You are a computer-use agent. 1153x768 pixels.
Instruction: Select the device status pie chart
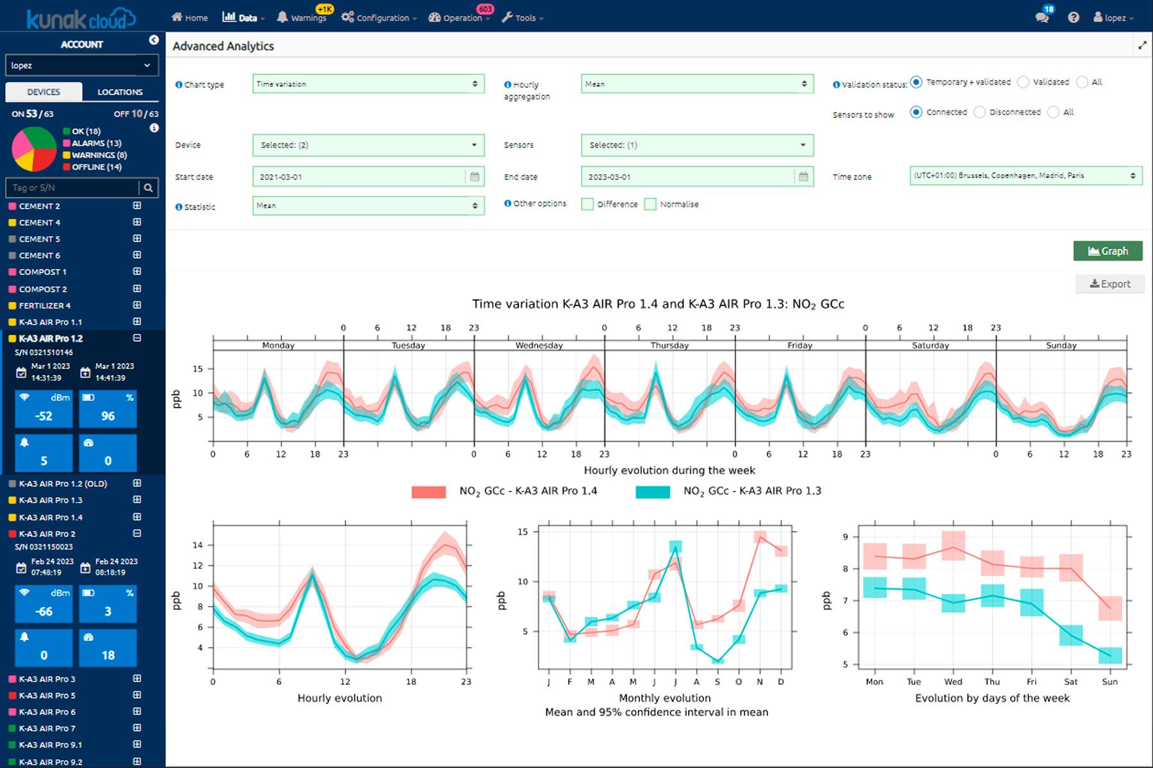tap(34, 149)
